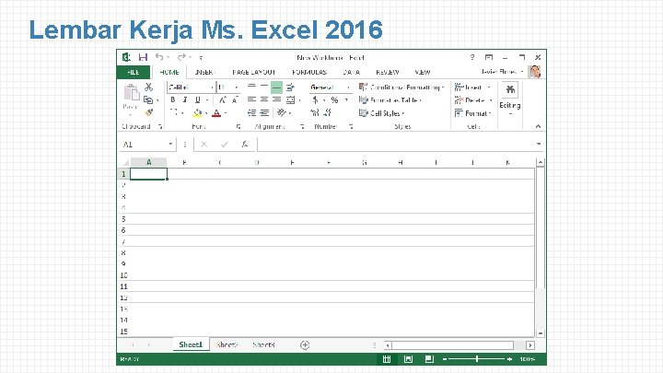Toggle Middle Align in the Alignment group
The image size is (663, 373).
[264, 87]
